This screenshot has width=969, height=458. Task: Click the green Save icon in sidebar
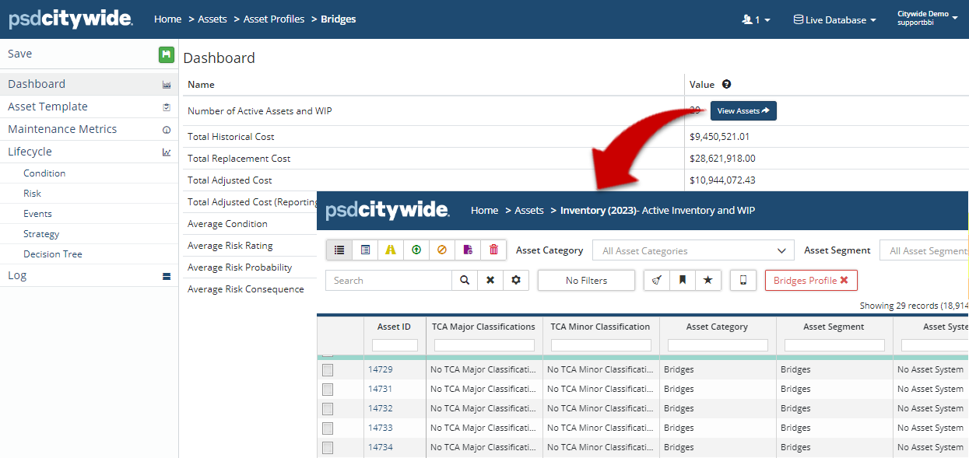pyautogui.click(x=166, y=54)
